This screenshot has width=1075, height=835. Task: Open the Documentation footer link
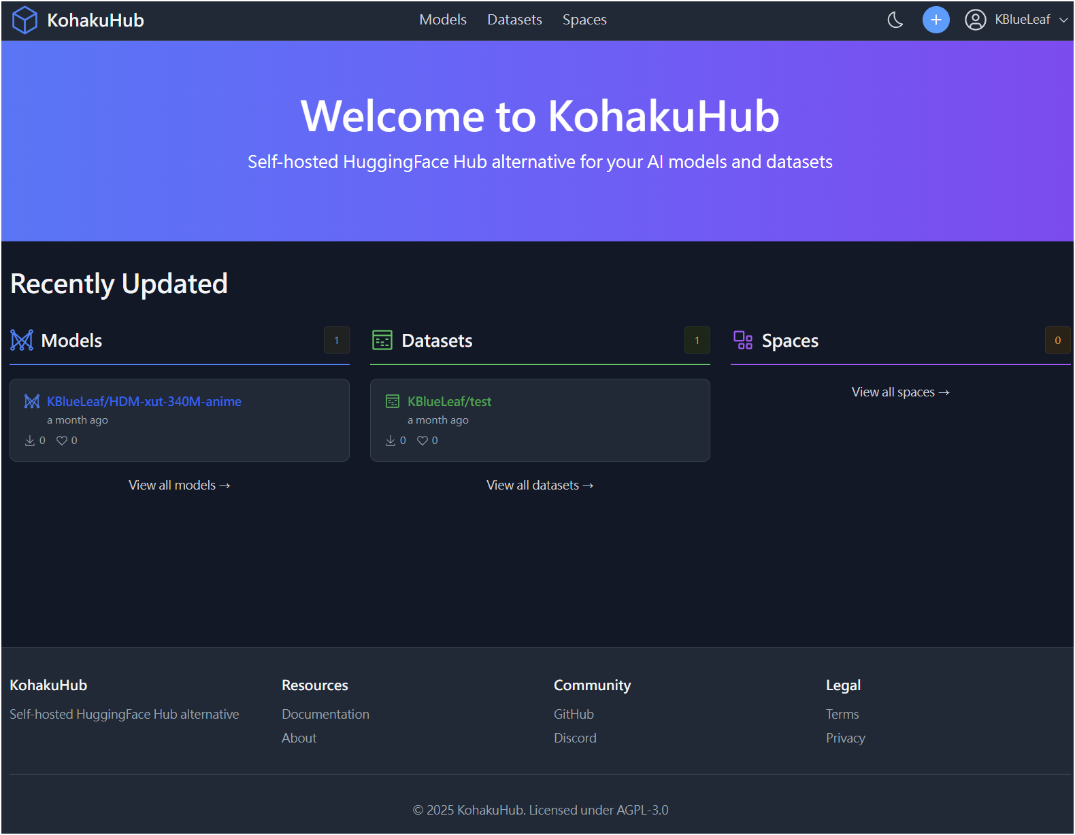325,714
